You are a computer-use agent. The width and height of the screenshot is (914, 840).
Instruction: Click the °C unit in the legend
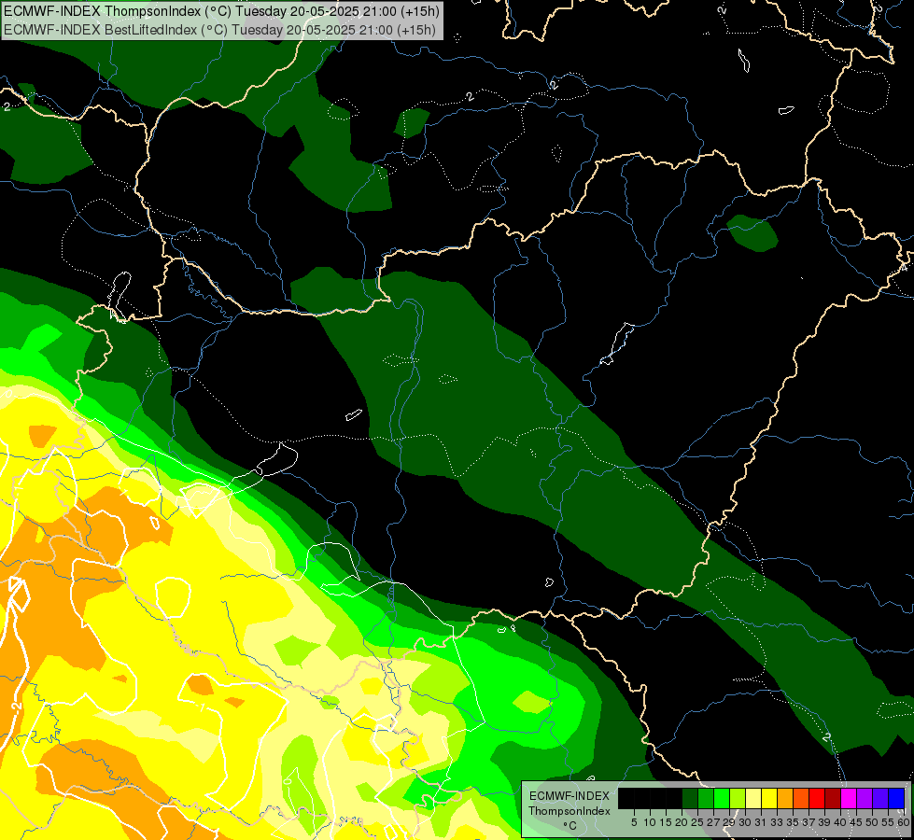pyautogui.click(x=570, y=826)
